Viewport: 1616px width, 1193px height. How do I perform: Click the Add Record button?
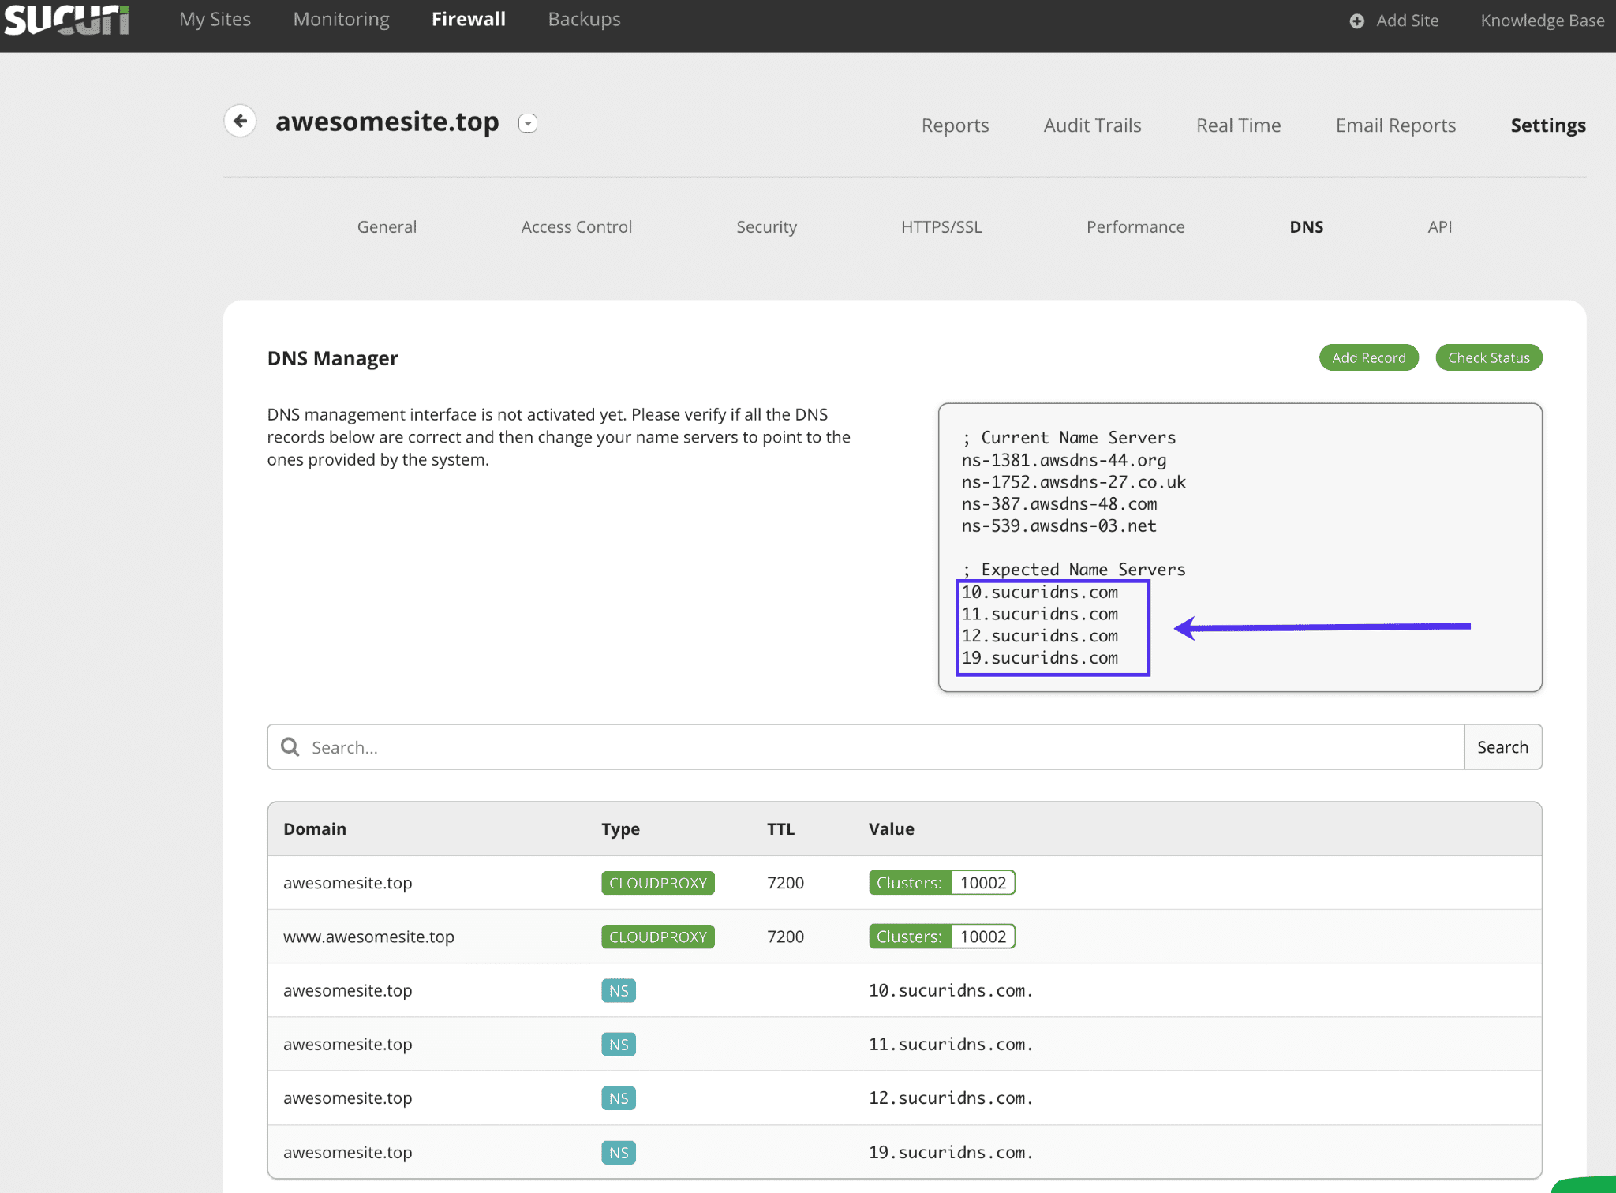point(1369,357)
